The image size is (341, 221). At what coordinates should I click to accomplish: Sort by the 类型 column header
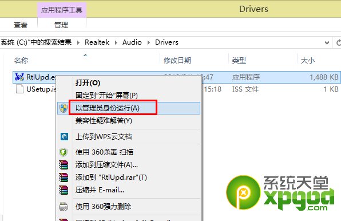(x=239, y=60)
